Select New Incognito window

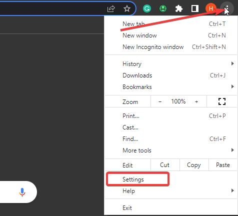(171, 47)
